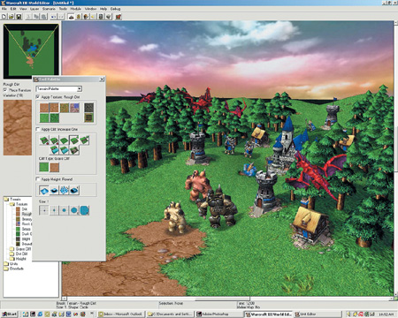Select the first dirt texture tile
The width and height of the screenshot is (398, 318).
(44, 108)
